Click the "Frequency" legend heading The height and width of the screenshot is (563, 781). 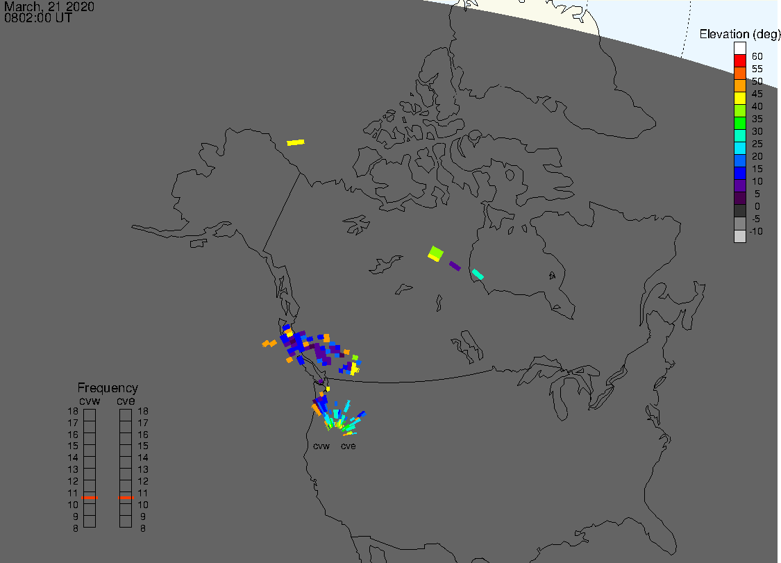108,388
